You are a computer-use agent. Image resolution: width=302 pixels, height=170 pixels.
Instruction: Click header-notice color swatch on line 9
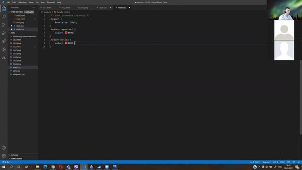click(x=66, y=43)
